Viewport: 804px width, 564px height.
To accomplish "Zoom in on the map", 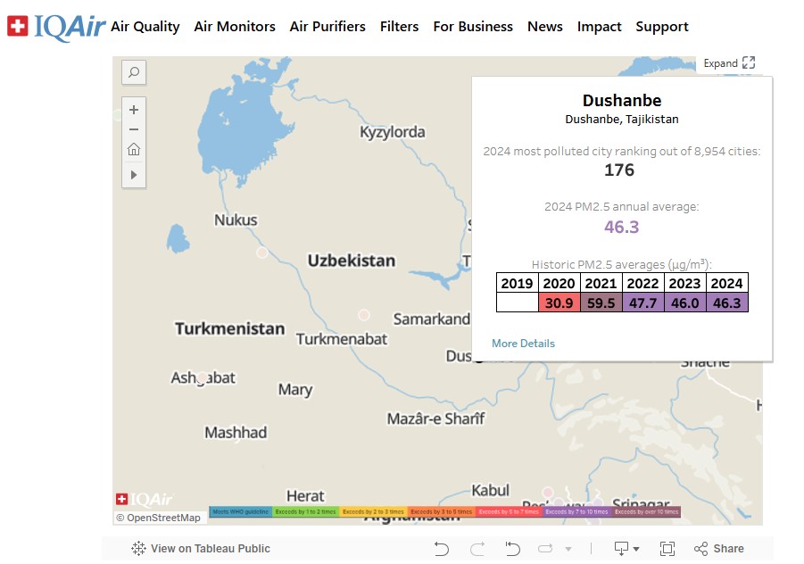I will click(x=134, y=110).
